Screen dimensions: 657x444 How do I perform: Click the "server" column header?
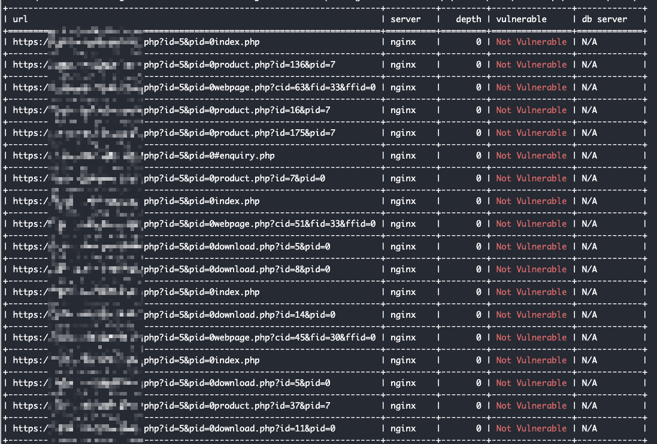405,19
